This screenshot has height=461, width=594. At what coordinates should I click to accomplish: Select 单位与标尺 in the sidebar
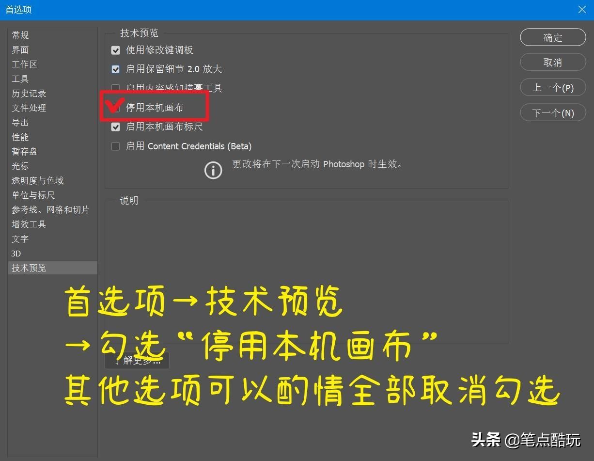pyautogui.click(x=30, y=195)
